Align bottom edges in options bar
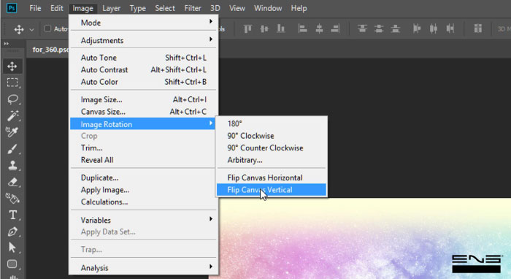This screenshot has width=511, height=279. [280, 29]
